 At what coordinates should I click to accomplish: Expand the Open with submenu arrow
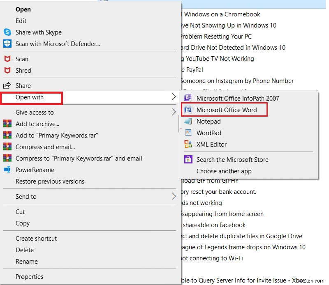pyautogui.click(x=174, y=97)
